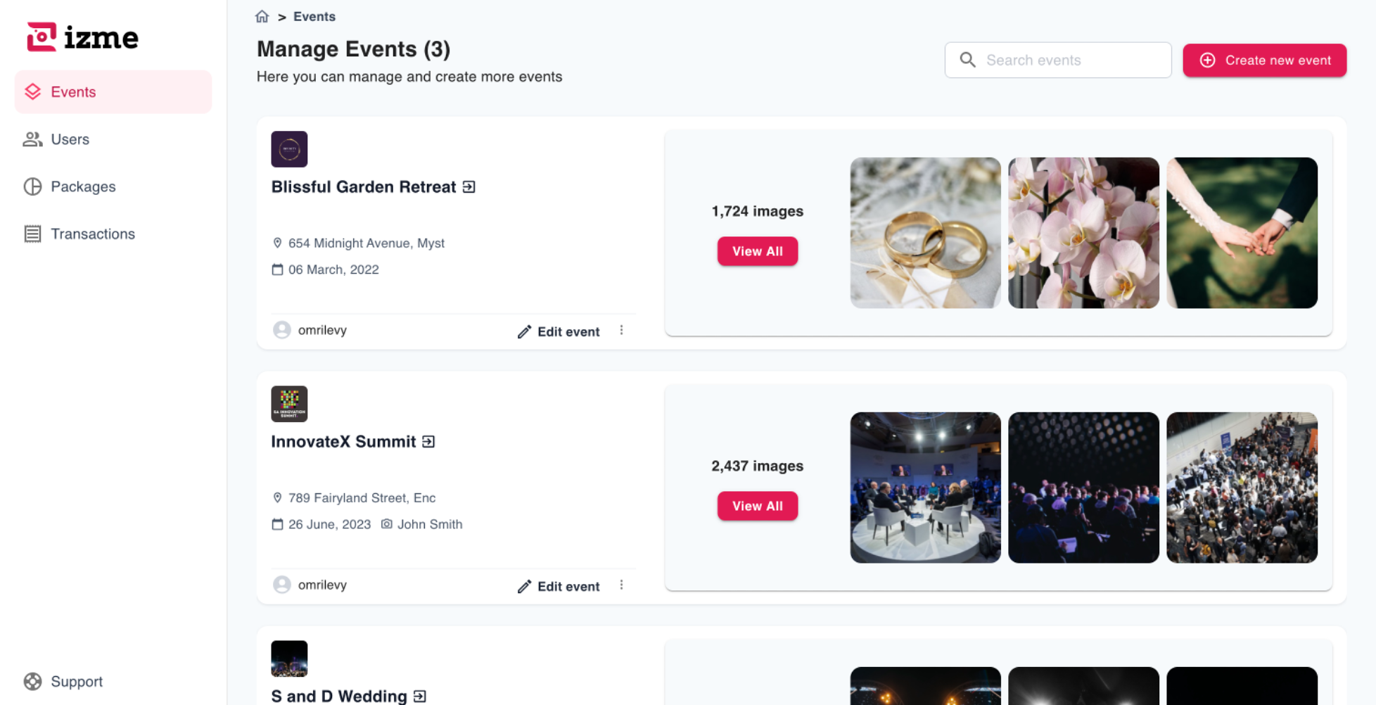Image resolution: width=1376 pixels, height=705 pixels.
Task: Navigate to Transactions in sidebar
Action: tap(93, 234)
